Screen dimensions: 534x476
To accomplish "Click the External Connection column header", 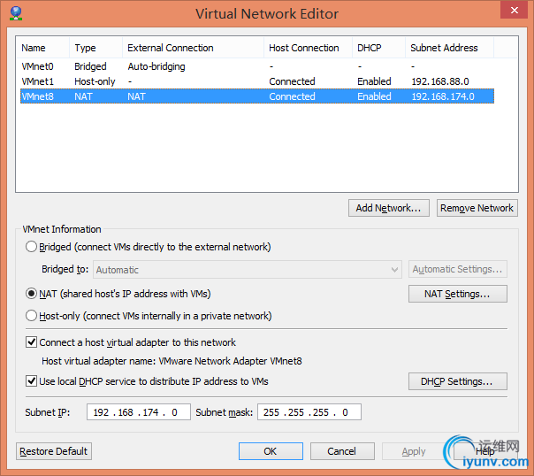I will pos(193,48).
